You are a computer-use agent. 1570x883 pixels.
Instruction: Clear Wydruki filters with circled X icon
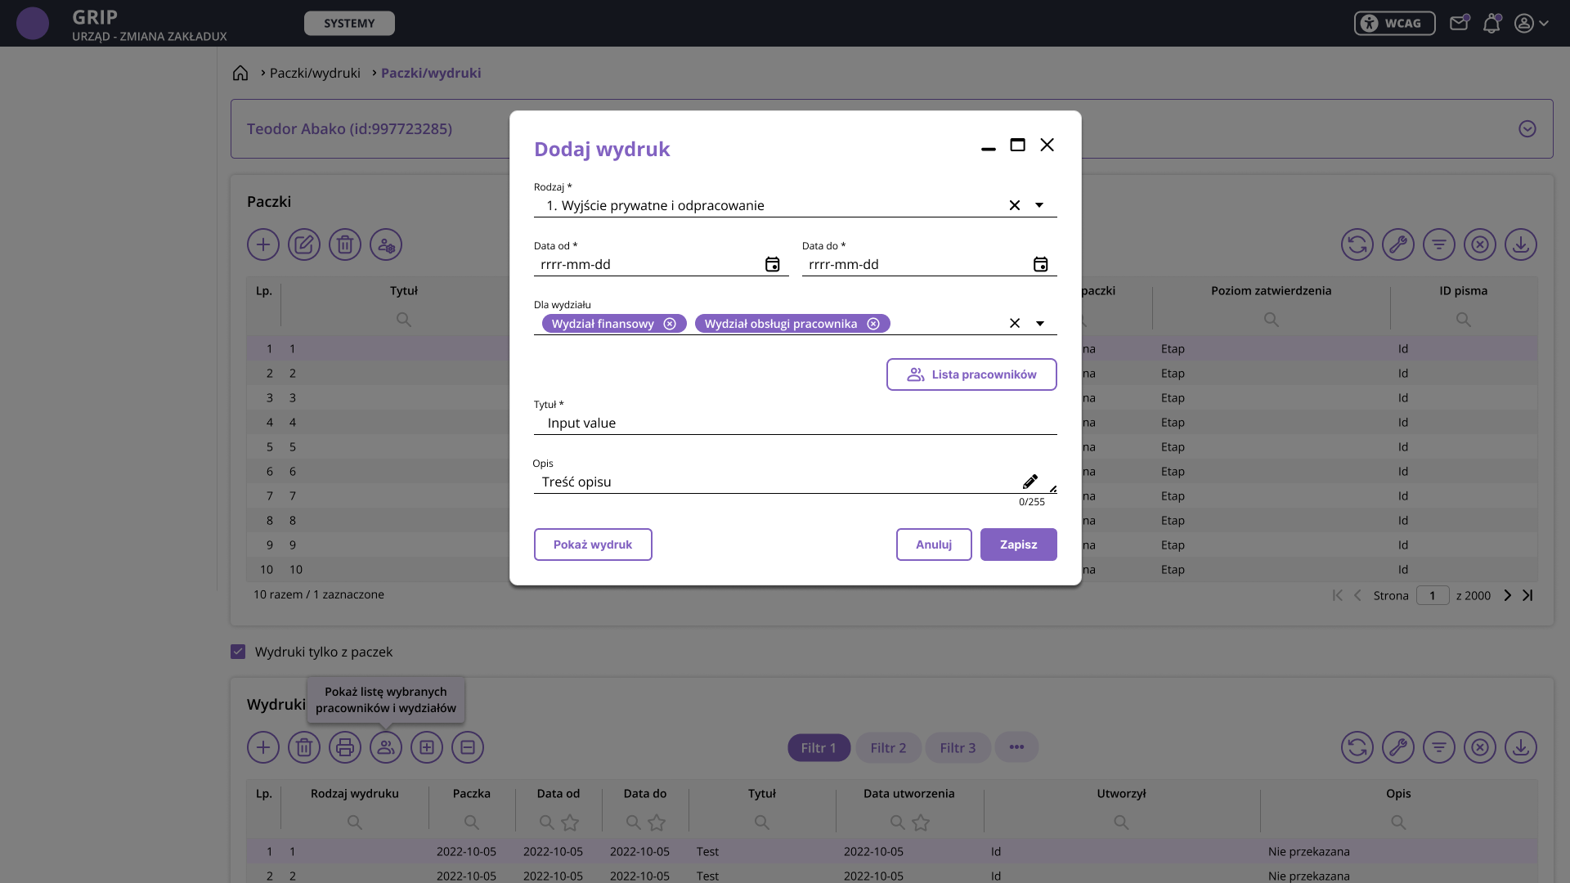click(1480, 747)
